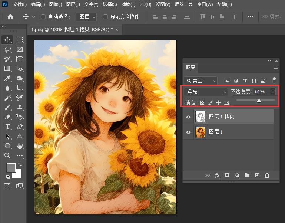Enable the 自动选择 checkbox
The image size is (285, 223).
(43, 17)
